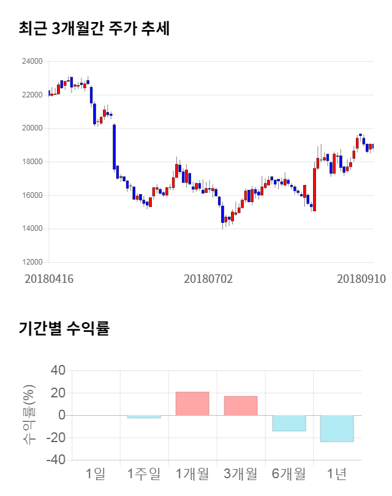This screenshot has width=392, height=496.
Task: Click the 기간별 수익률 heading
Action: tap(64, 328)
